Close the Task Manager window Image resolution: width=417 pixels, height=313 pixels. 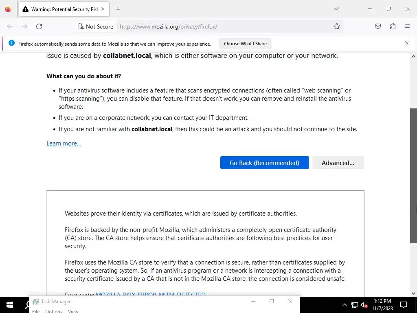290,301
